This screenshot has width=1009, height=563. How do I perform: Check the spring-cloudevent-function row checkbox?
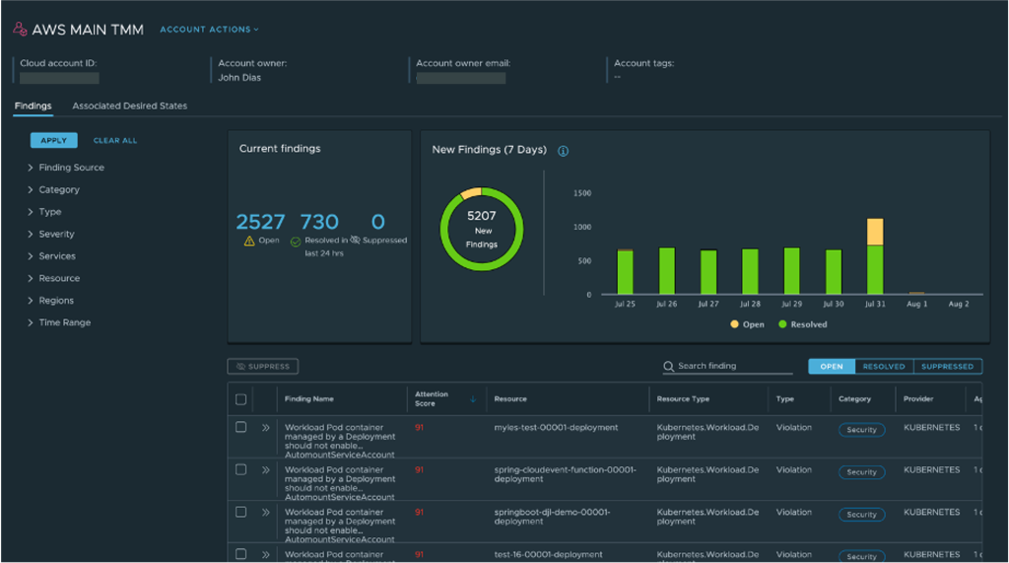pos(240,469)
